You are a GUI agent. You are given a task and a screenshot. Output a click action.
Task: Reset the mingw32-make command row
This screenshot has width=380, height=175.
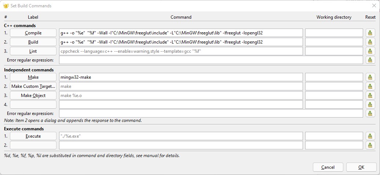pyautogui.click(x=370, y=77)
